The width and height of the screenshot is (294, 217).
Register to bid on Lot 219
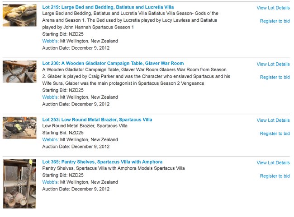click(275, 21)
